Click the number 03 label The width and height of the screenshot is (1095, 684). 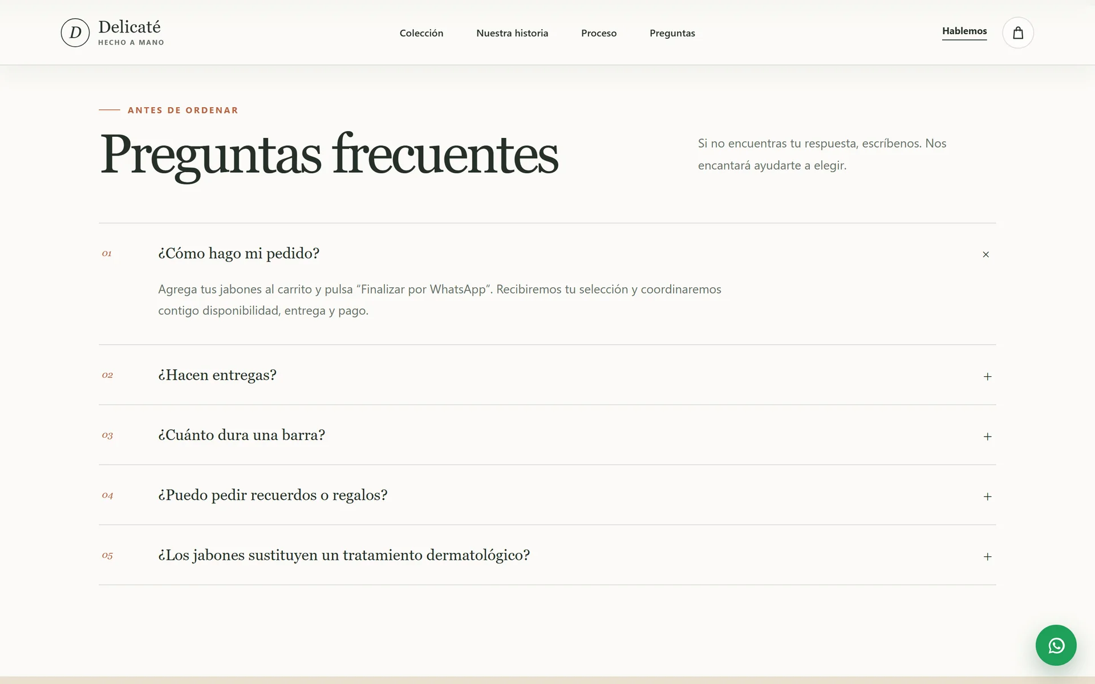(107, 435)
